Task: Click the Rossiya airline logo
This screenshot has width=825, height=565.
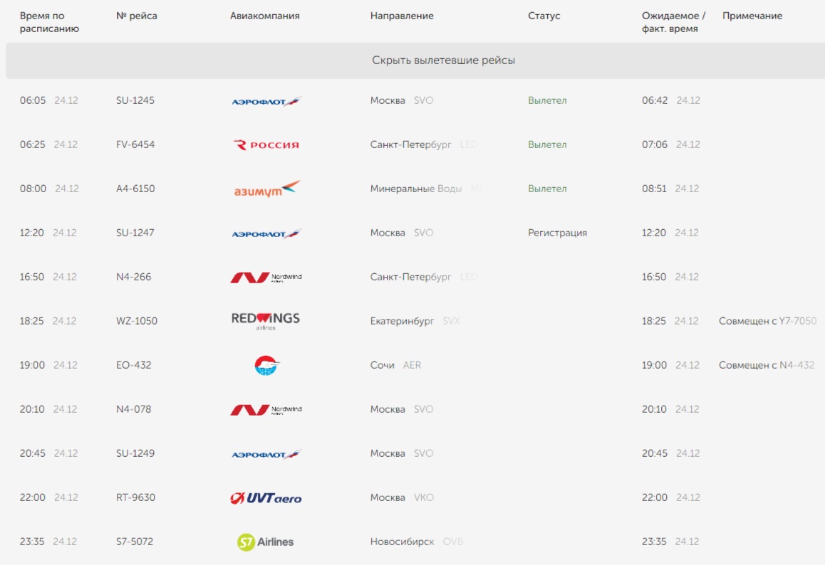Action: click(x=266, y=145)
